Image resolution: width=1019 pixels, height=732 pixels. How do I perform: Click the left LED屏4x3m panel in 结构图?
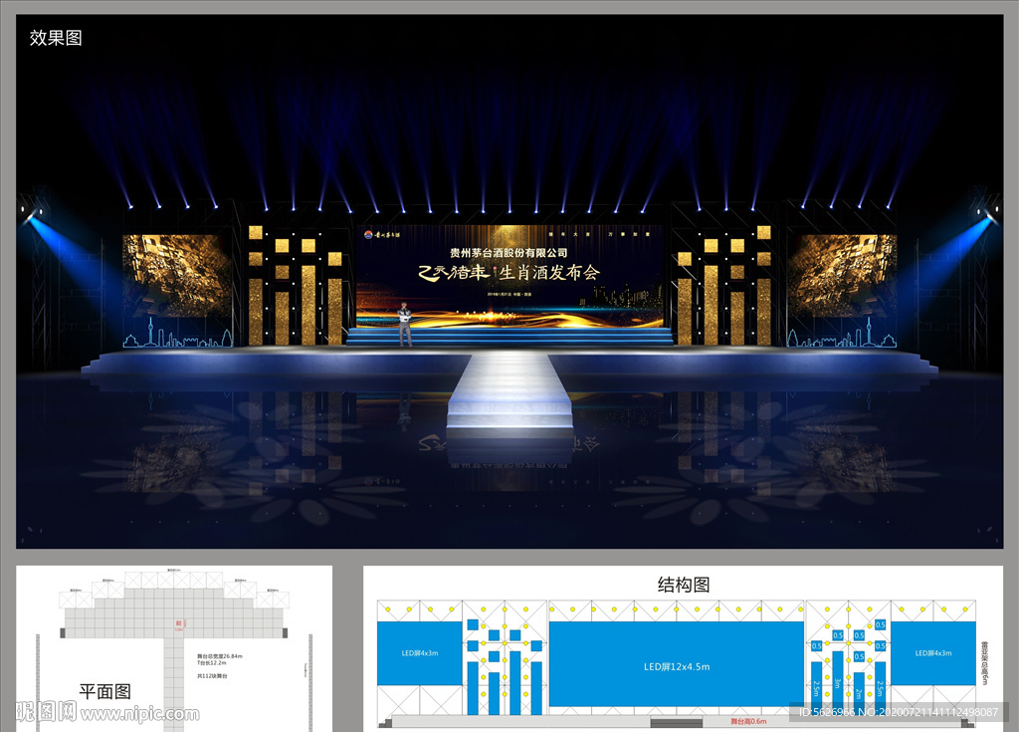pyautogui.click(x=420, y=652)
